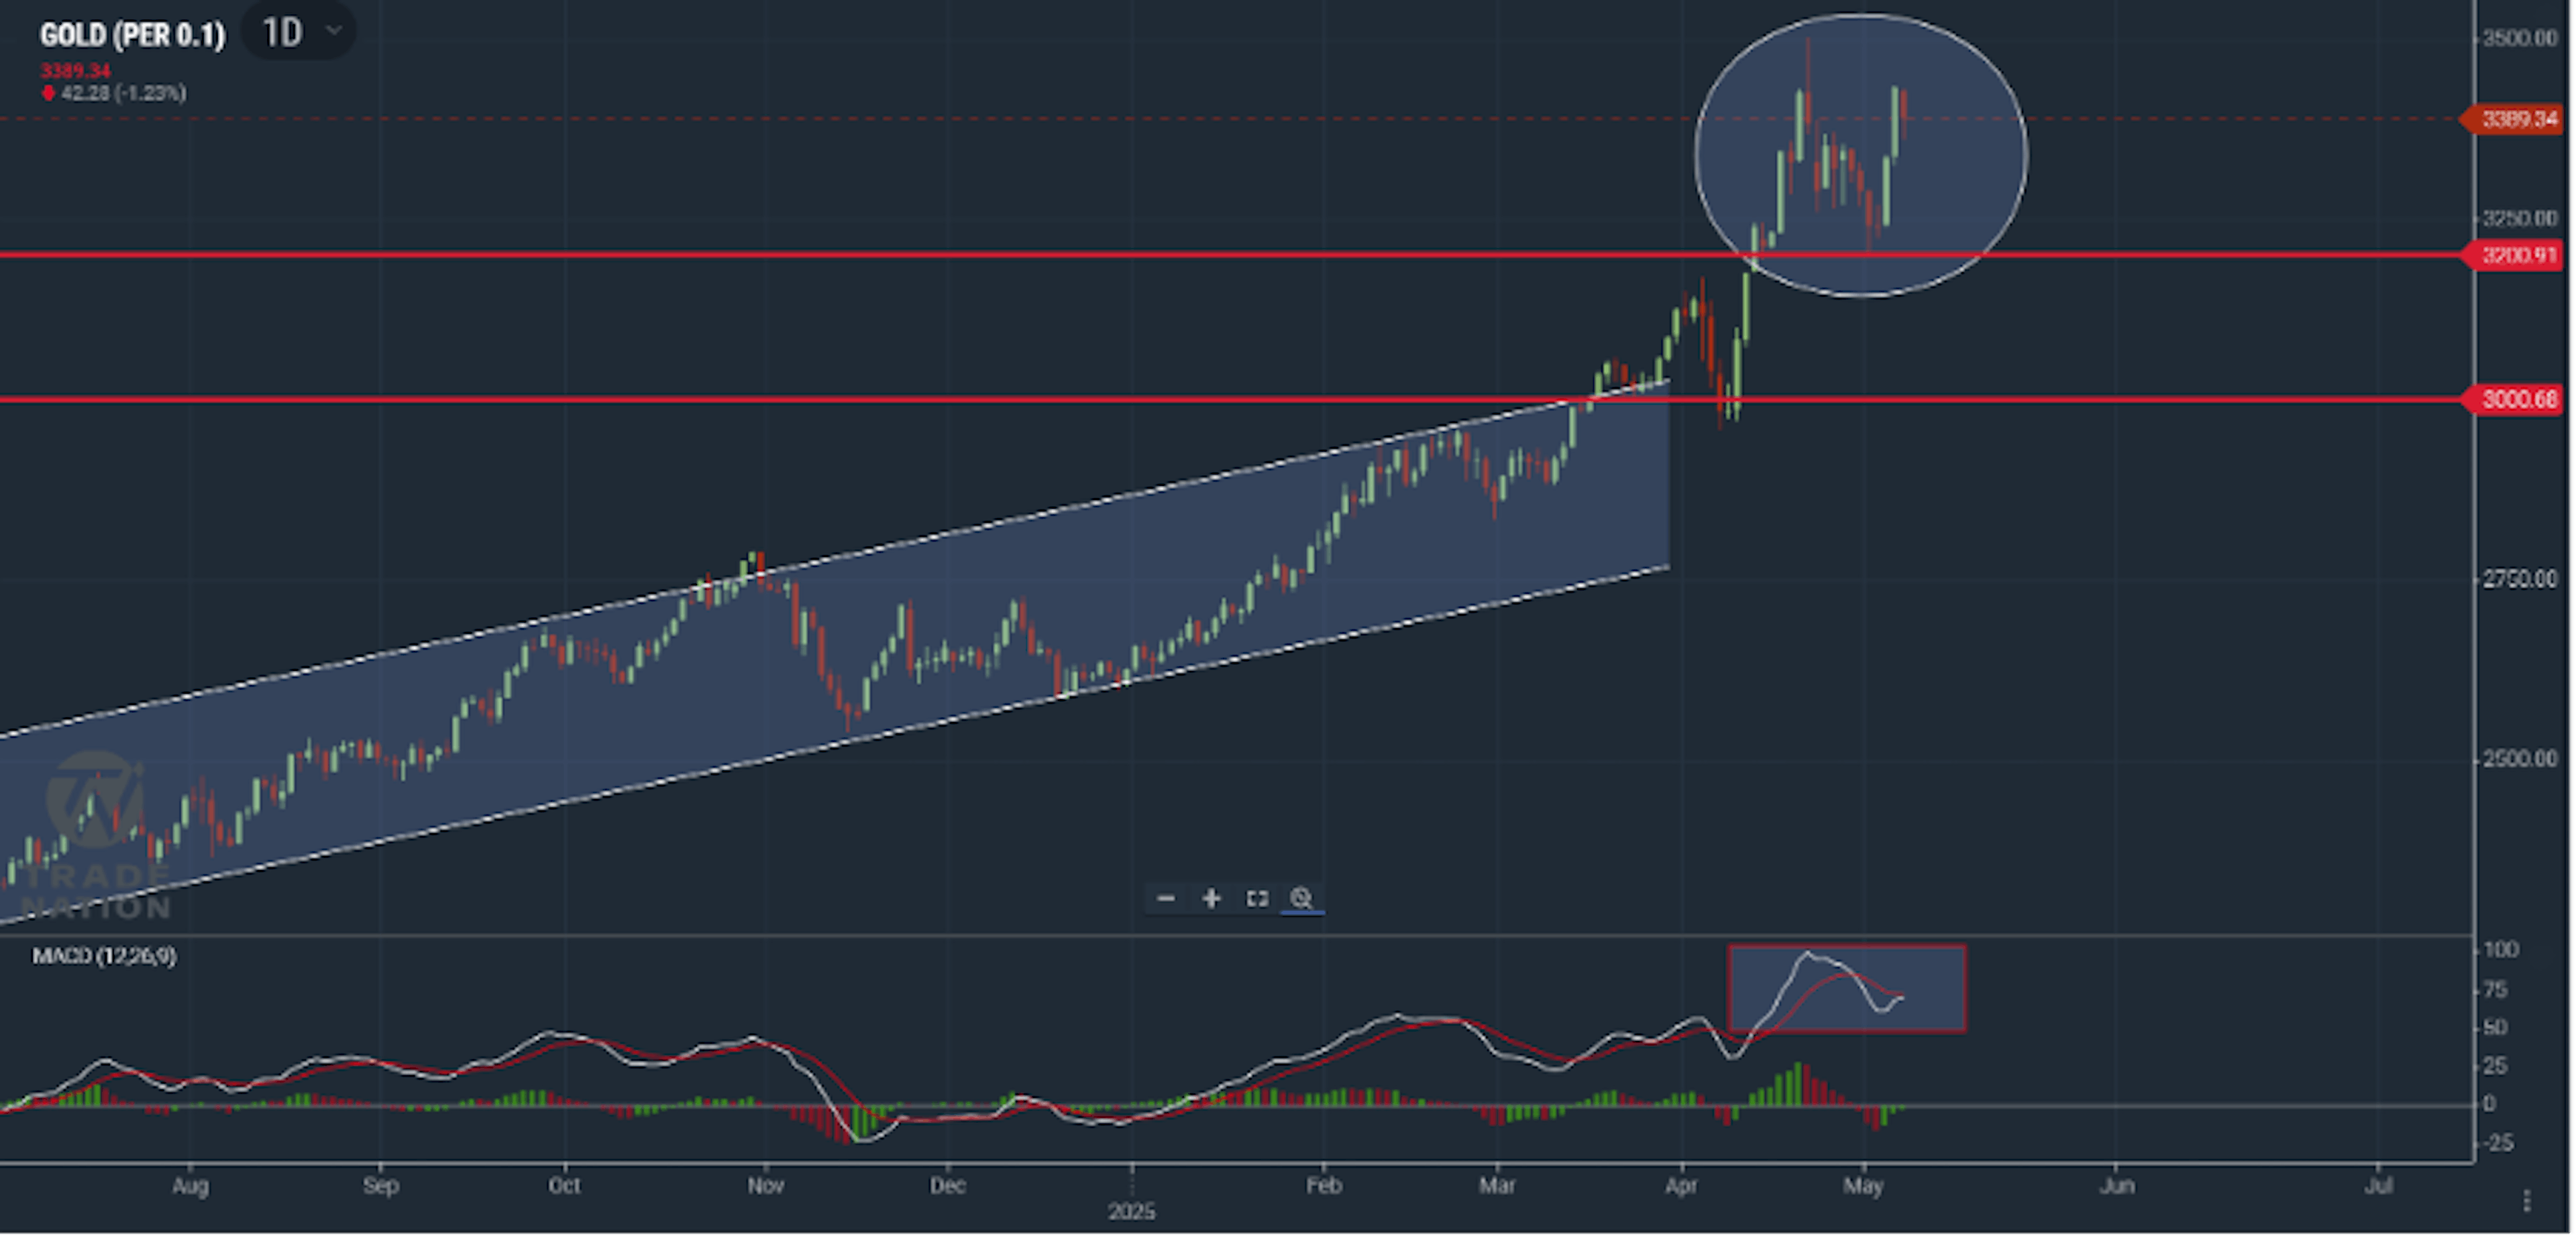Image resolution: width=2576 pixels, height=1236 pixels.
Task: Click the 2500.00 price axis label
Action: pos(2519,758)
